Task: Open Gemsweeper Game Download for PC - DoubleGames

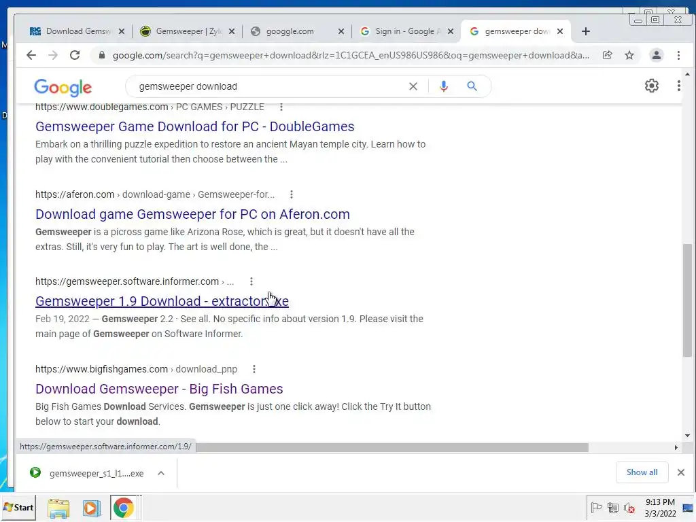Action: (195, 126)
